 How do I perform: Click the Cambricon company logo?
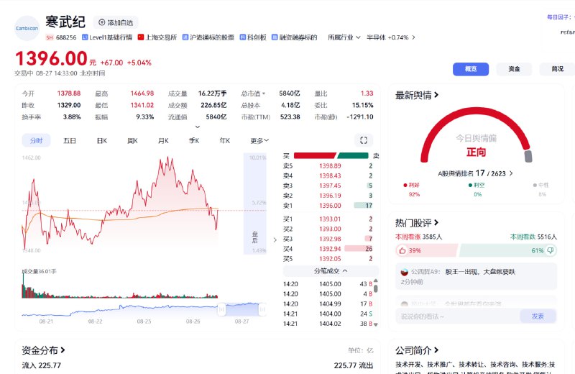click(x=27, y=28)
